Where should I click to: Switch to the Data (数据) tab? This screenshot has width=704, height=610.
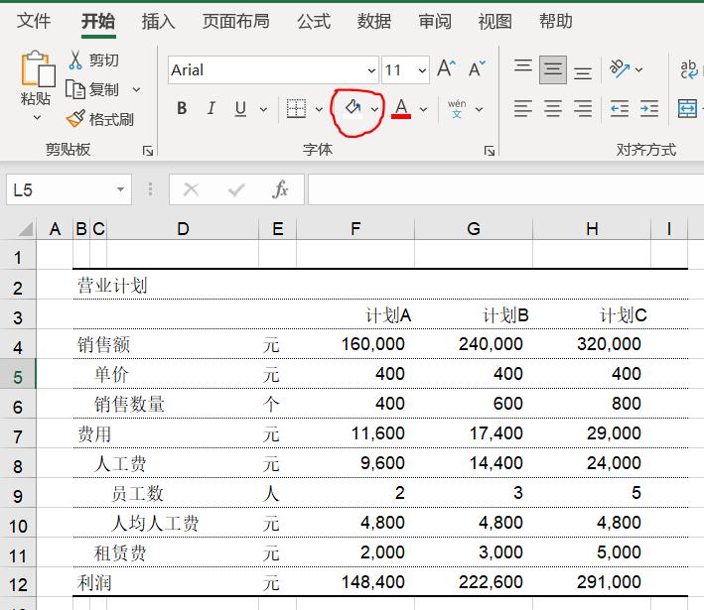point(374,21)
